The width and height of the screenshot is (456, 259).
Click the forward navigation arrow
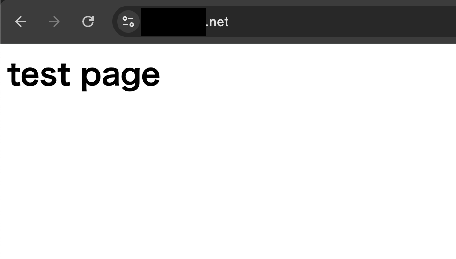[x=54, y=22]
